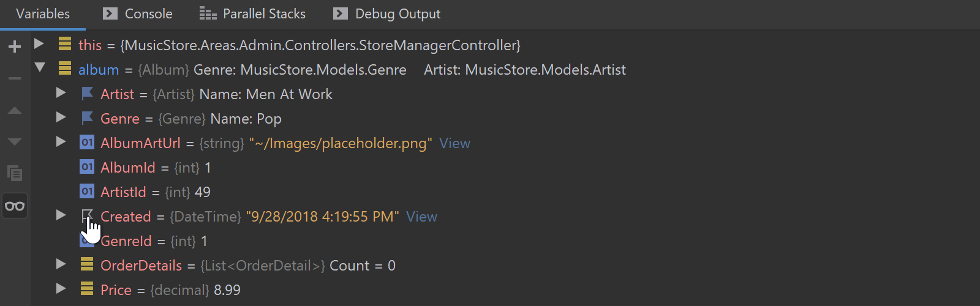Expand the OrderDetails list node
Image resolution: width=980 pixels, height=306 pixels.
[61, 264]
